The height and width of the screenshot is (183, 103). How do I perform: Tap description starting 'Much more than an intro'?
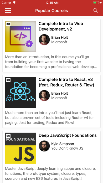[x=49, y=118]
